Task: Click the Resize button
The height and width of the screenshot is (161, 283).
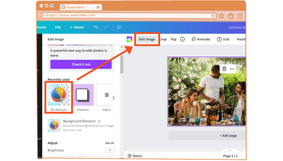Action: (x=77, y=27)
